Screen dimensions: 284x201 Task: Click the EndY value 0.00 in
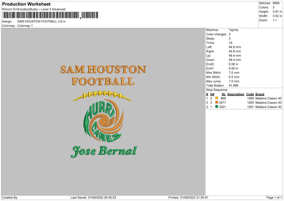[233, 68]
